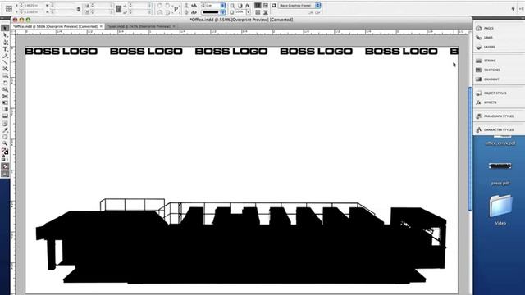Click the vertical scrollbar of the document
This screenshot has width=525, height=295.
(x=470, y=149)
